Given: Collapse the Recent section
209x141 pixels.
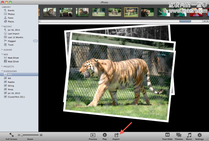Looking at the screenshot, I should [x=2, y=26].
